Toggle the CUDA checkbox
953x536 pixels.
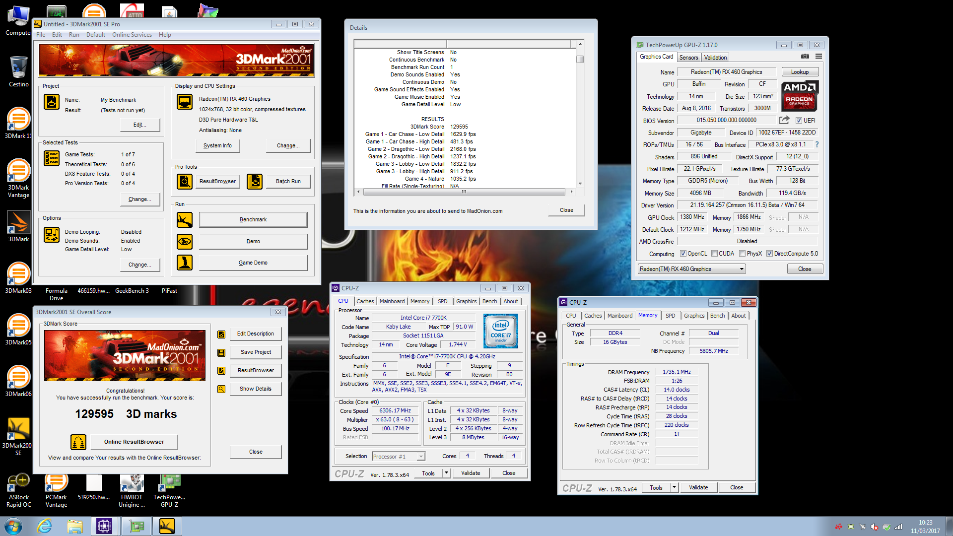point(714,254)
